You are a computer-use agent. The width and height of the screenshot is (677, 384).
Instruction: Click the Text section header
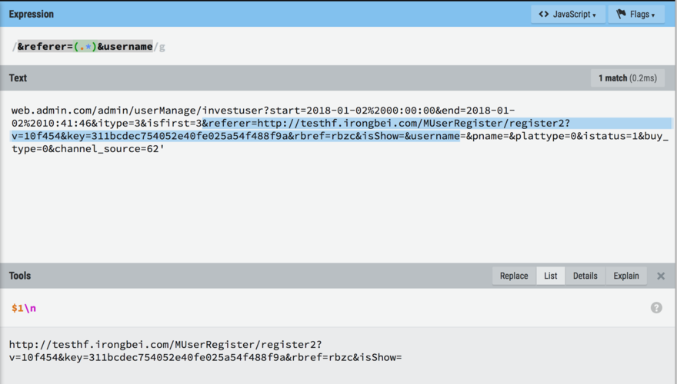tap(18, 78)
